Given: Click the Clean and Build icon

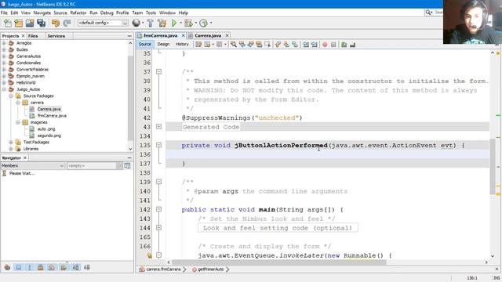Looking at the screenshot, I should (x=162, y=23).
